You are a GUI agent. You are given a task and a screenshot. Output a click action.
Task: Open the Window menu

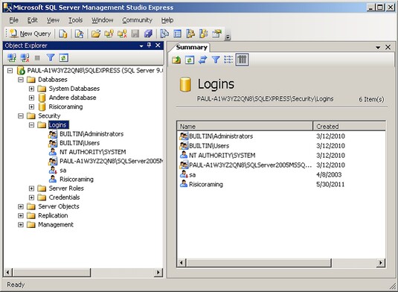(x=103, y=20)
